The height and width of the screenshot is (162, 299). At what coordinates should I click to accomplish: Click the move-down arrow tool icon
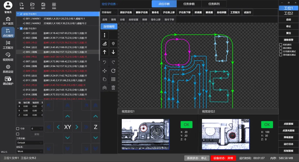pyautogui.click(x=113, y=52)
